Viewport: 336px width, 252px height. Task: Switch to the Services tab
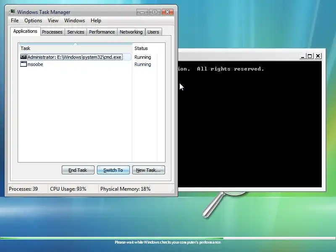[76, 32]
